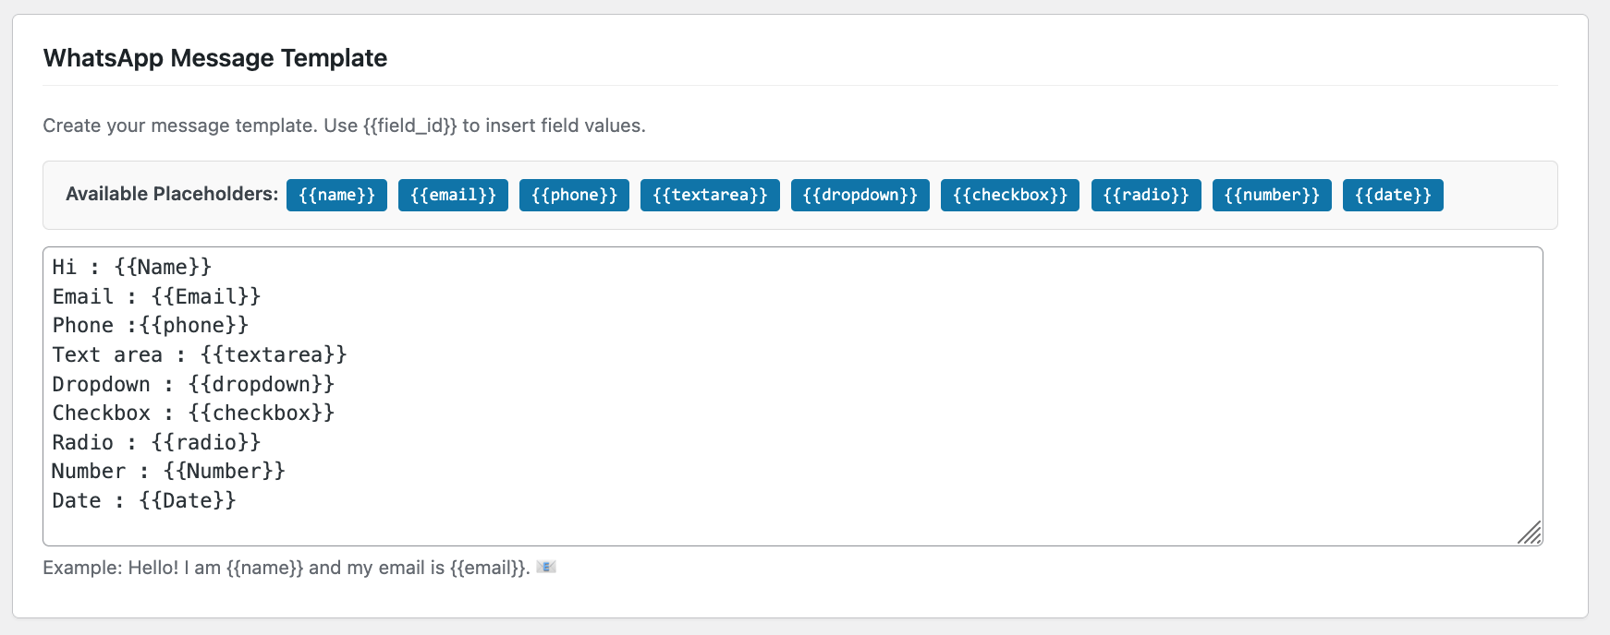Add the {{date}} placeholder tag
The image size is (1610, 635).
pyautogui.click(x=1393, y=195)
